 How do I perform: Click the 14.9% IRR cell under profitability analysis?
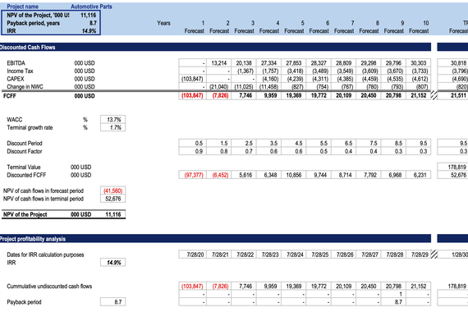click(113, 263)
